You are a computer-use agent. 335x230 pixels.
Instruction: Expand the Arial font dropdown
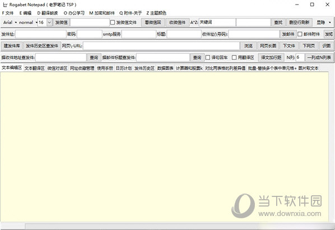click(x=10, y=22)
